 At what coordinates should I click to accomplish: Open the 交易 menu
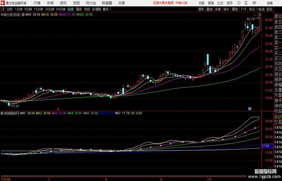(121, 3)
